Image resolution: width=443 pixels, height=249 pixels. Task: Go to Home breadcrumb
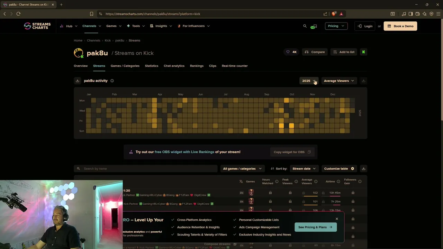coord(78,40)
